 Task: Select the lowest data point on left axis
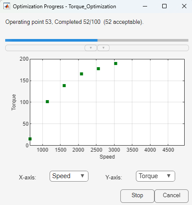click(30, 139)
